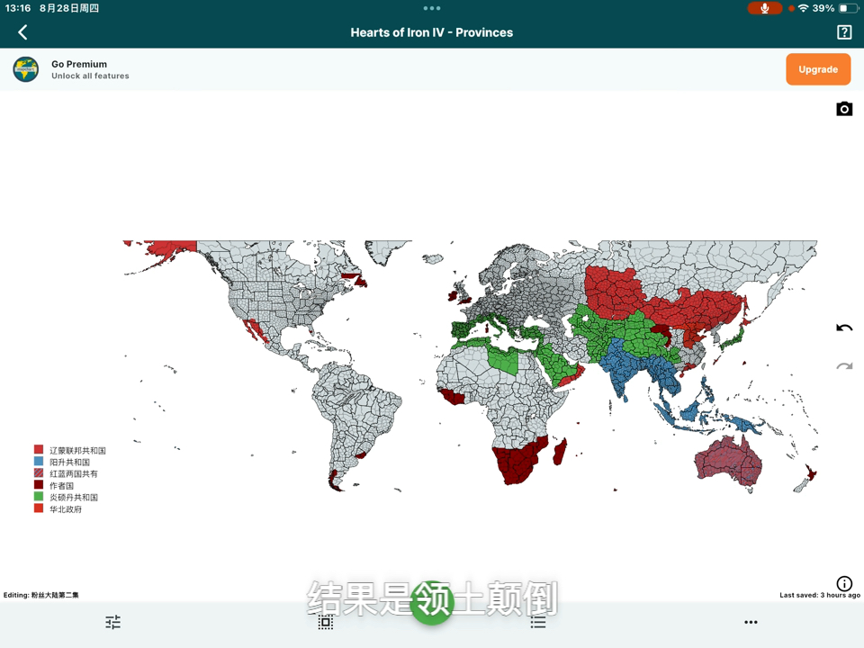This screenshot has width=864, height=648.
Task: Tap the battery status icon
Action: click(848, 8)
